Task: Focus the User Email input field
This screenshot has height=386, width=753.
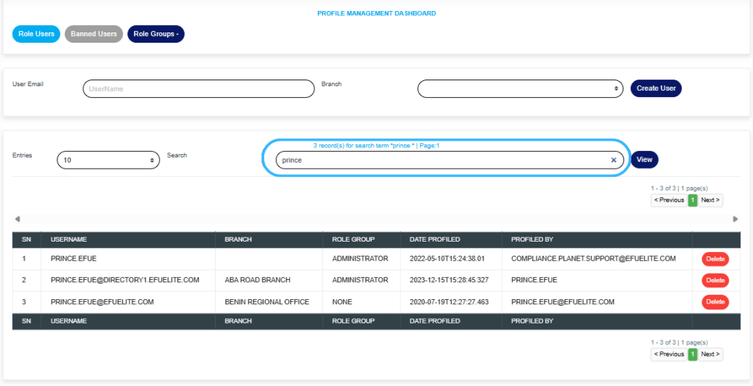Action: pyautogui.click(x=199, y=88)
